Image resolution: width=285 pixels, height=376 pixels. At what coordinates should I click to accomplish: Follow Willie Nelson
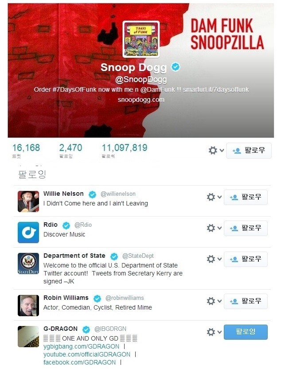(x=246, y=197)
